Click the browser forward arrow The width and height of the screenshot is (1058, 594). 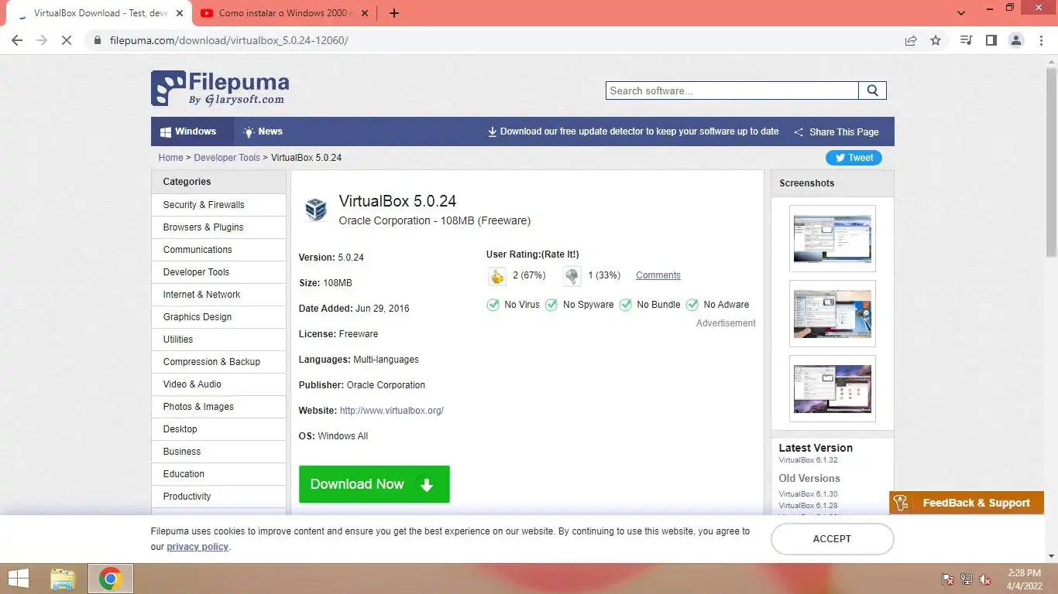coord(42,40)
